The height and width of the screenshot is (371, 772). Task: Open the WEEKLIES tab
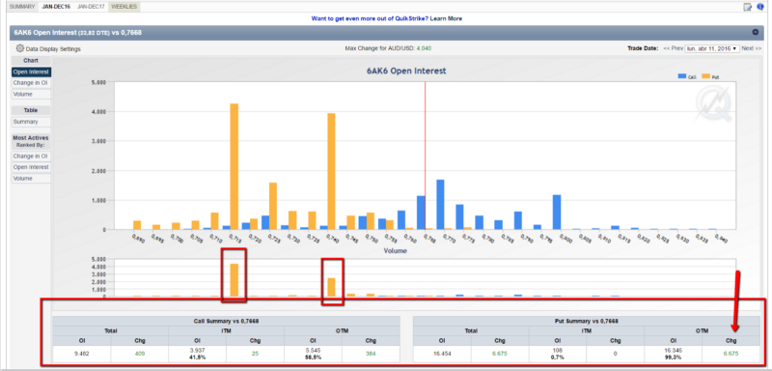pos(124,7)
